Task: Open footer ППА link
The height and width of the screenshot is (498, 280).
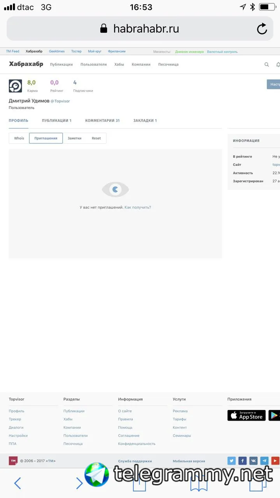Action: 12,444
